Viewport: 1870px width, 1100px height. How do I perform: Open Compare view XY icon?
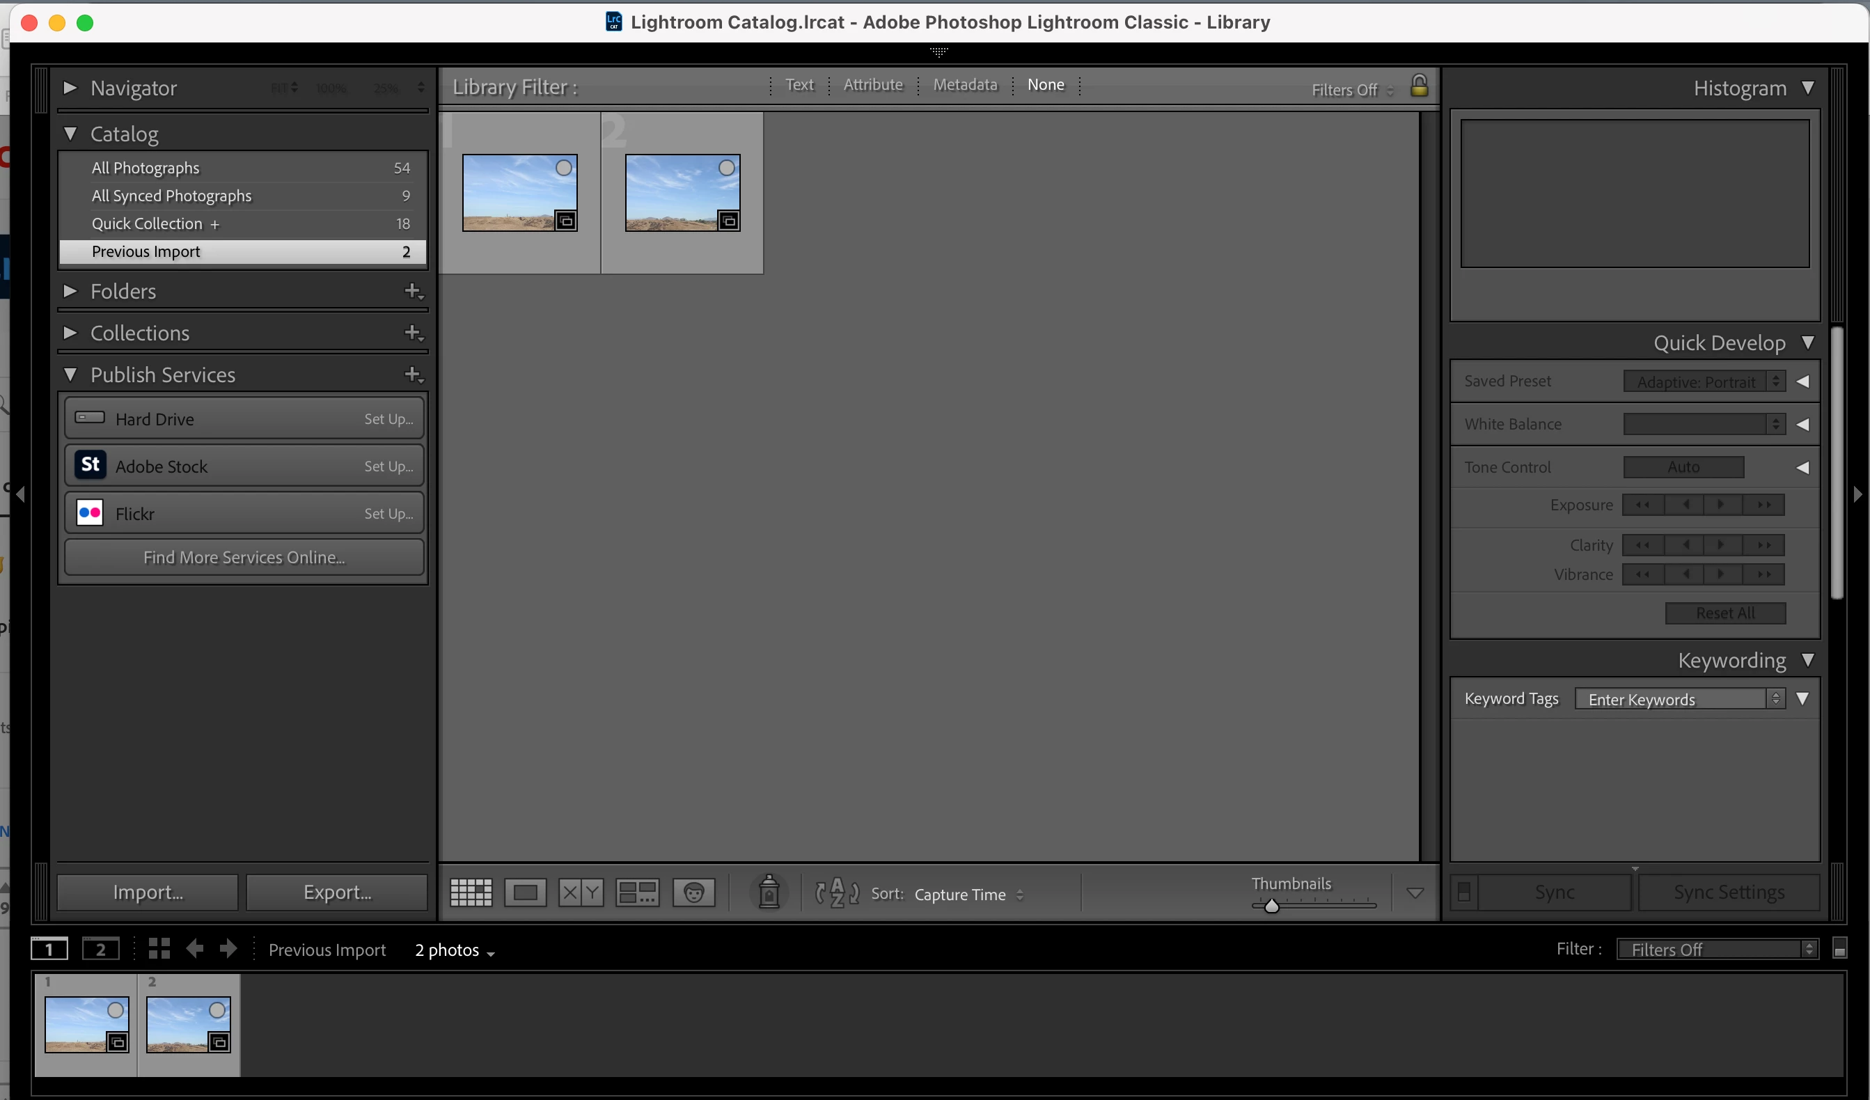[x=581, y=892]
